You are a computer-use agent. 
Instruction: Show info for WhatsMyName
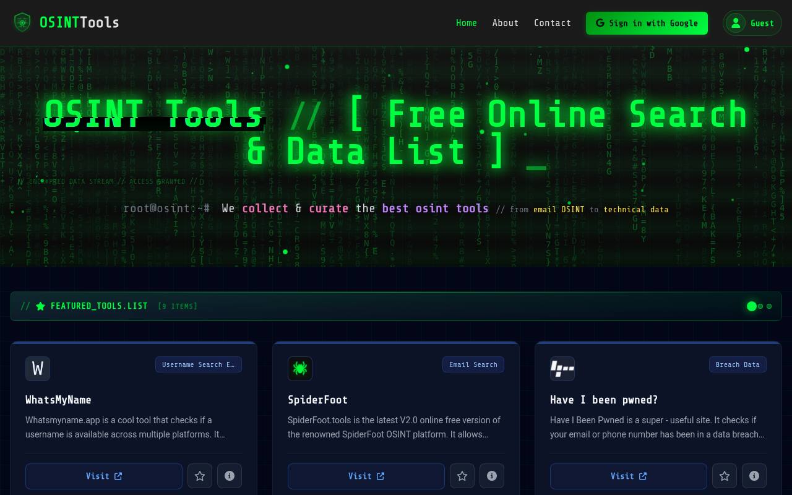coord(230,476)
